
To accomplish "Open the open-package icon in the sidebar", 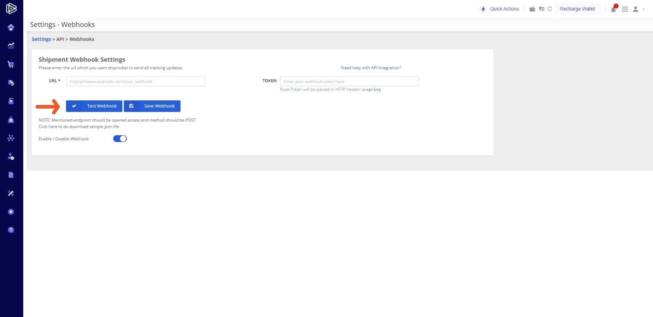I will click(11, 101).
